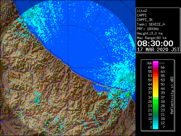
Task: Click the 'Task: SEAICE_A' line
Action: (151, 24)
